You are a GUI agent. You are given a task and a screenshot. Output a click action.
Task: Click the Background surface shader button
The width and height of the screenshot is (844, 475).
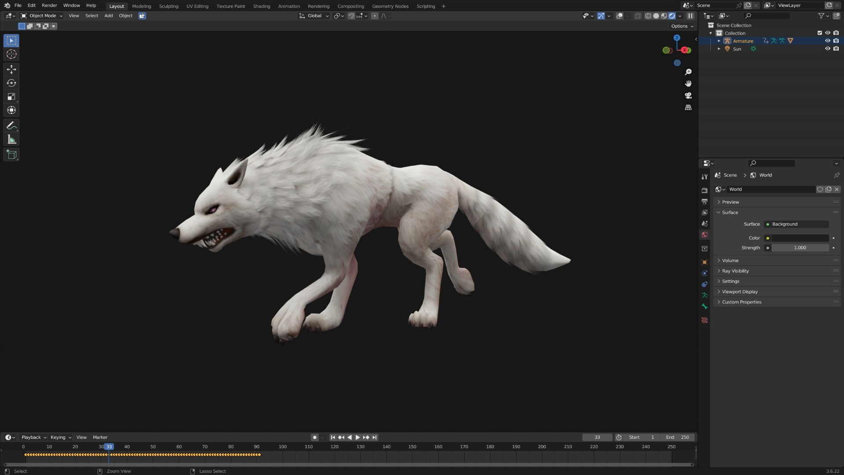pyautogui.click(x=797, y=224)
